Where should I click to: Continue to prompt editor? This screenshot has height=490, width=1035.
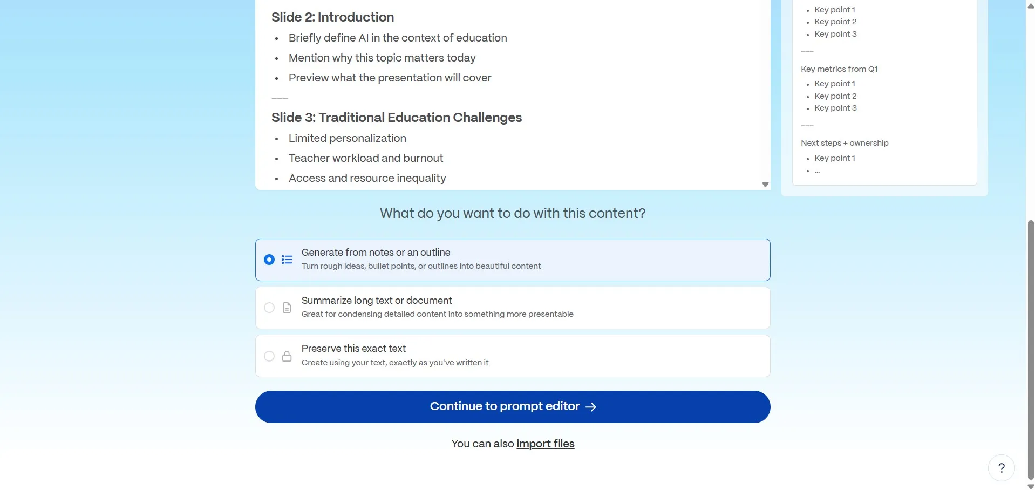pos(513,407)
